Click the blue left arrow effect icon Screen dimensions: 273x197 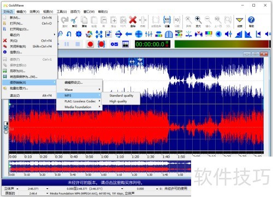[x=128, y=34]
